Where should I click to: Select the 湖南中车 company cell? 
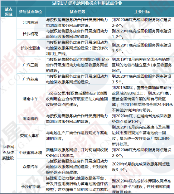tap(31, 99)
